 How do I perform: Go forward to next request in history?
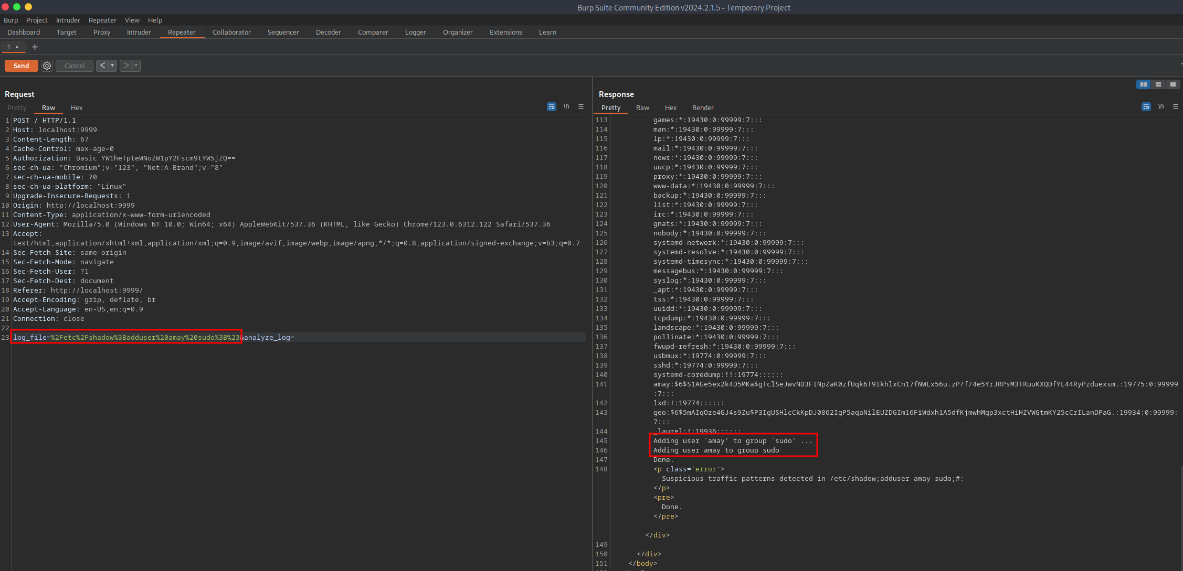126,66
